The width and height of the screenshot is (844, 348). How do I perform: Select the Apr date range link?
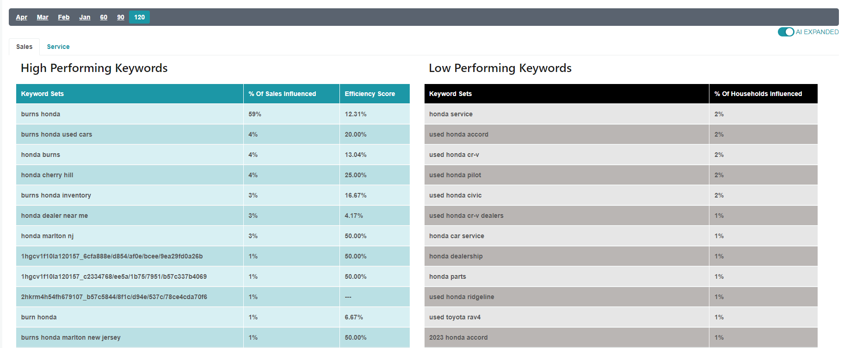tap(21, 17)
